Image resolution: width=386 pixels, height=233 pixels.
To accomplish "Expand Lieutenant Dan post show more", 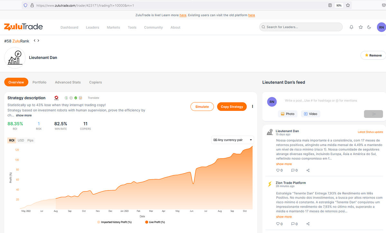I will point(284,164).
